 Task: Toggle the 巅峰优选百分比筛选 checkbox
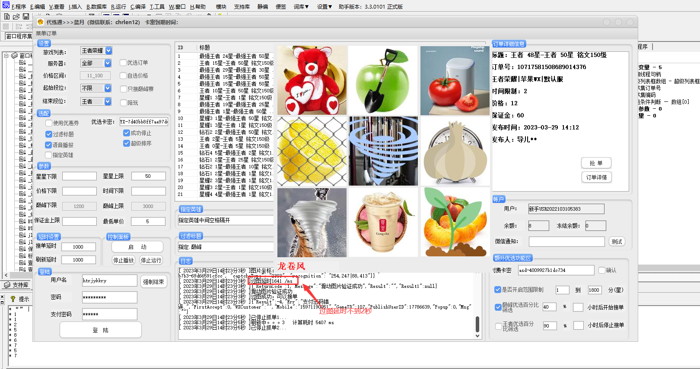(498, 307)
